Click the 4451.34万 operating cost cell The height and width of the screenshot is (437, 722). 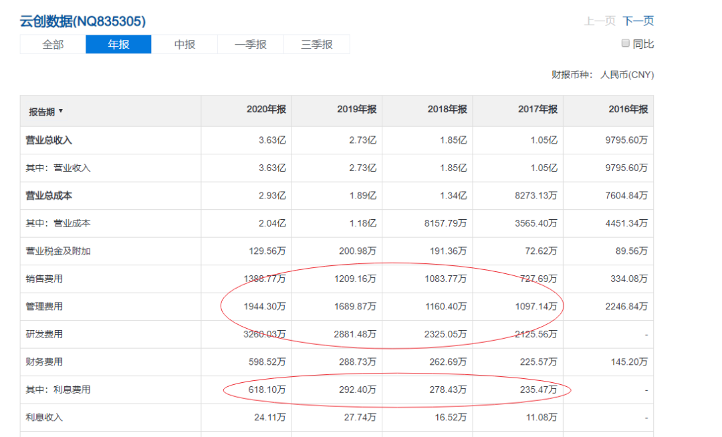tap(626, 223)
